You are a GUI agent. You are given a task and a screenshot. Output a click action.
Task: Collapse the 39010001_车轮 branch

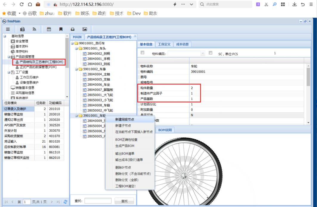76,116
